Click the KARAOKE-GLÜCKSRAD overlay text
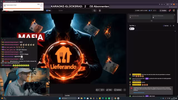The width and height of the screenshot is (178, 100). coord(80,6)
